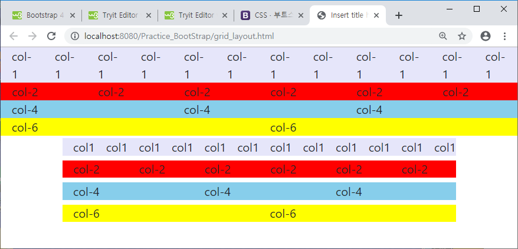Click the last col-2 in full-width red row
Screen dimensions: 518x249
click(456, 92)
